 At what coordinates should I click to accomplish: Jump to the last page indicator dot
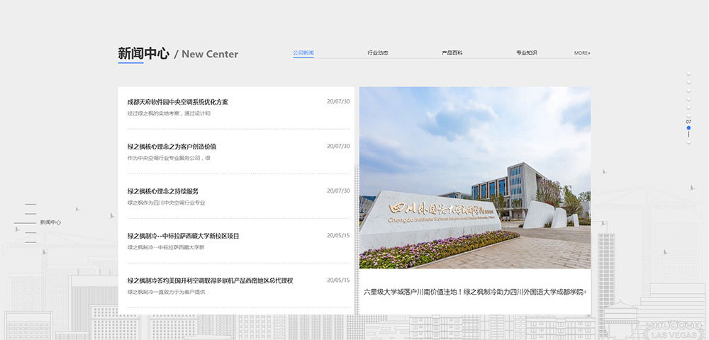688,142
